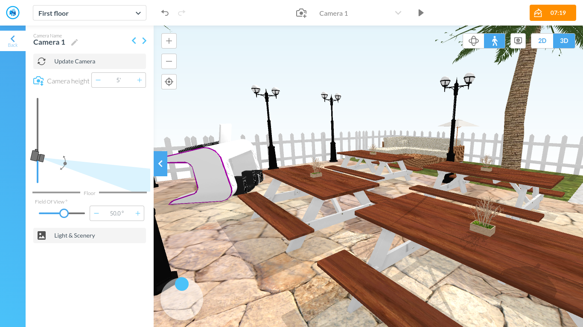The image size is (583, 327).
Task: Click the Undo arrow icon
Action: pyautogui.click(x=165, y=13)
